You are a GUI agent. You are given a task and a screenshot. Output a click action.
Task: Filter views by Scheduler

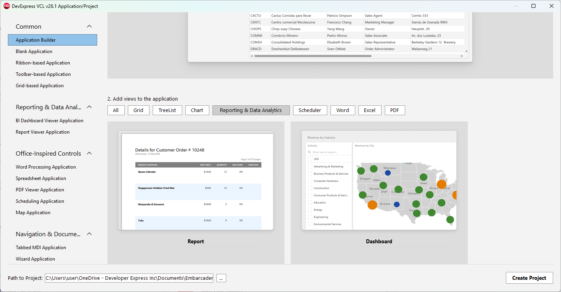point(310,110)
